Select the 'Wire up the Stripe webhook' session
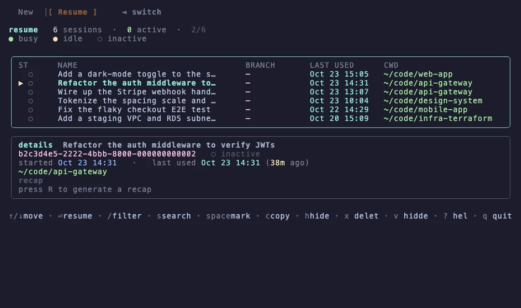521x308 pixels. point(260,92)
